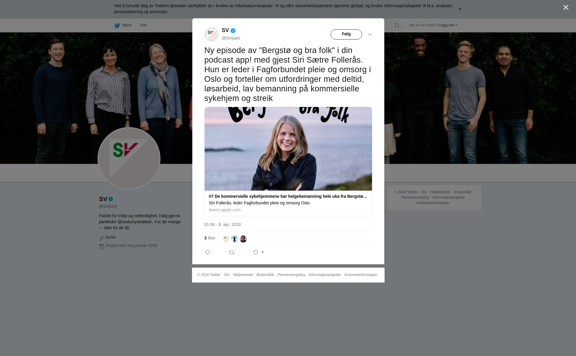Click the second liker avatar with figure
Viewport: 576px width, 356px height.
point(235,239)
